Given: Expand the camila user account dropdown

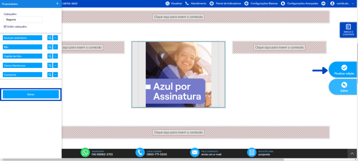Looking at the screenshot, I should click(x=343, y=4).
